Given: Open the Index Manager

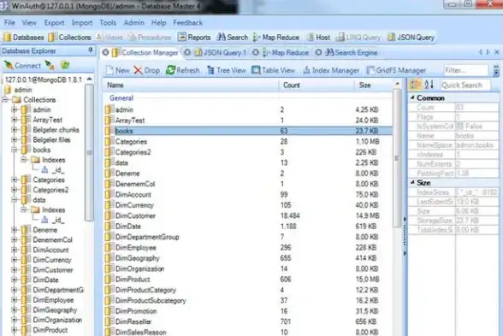Looking at the screenshot, I should pos(331,70).
